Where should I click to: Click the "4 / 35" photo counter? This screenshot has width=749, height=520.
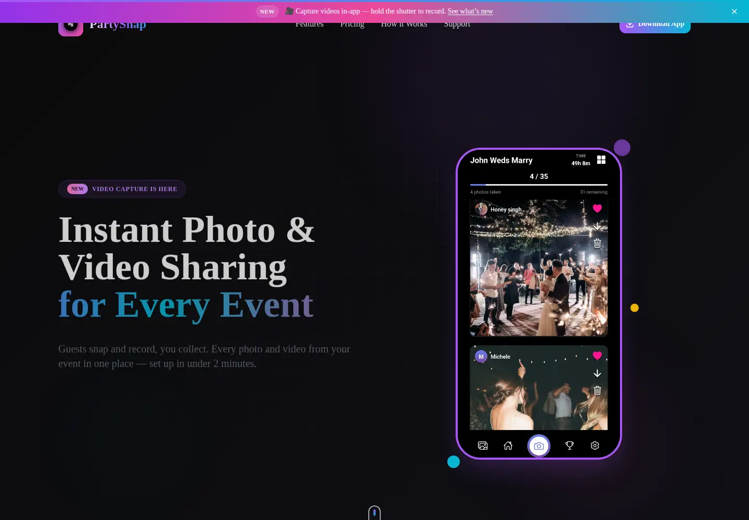539,176
